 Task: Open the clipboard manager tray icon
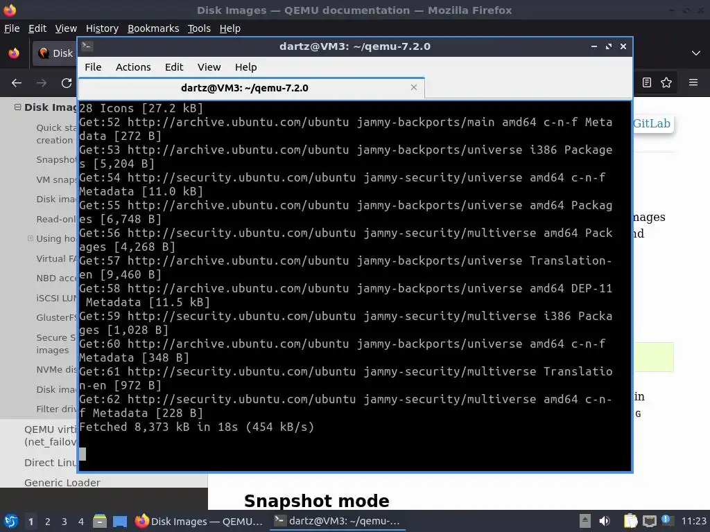pos(630,521)
